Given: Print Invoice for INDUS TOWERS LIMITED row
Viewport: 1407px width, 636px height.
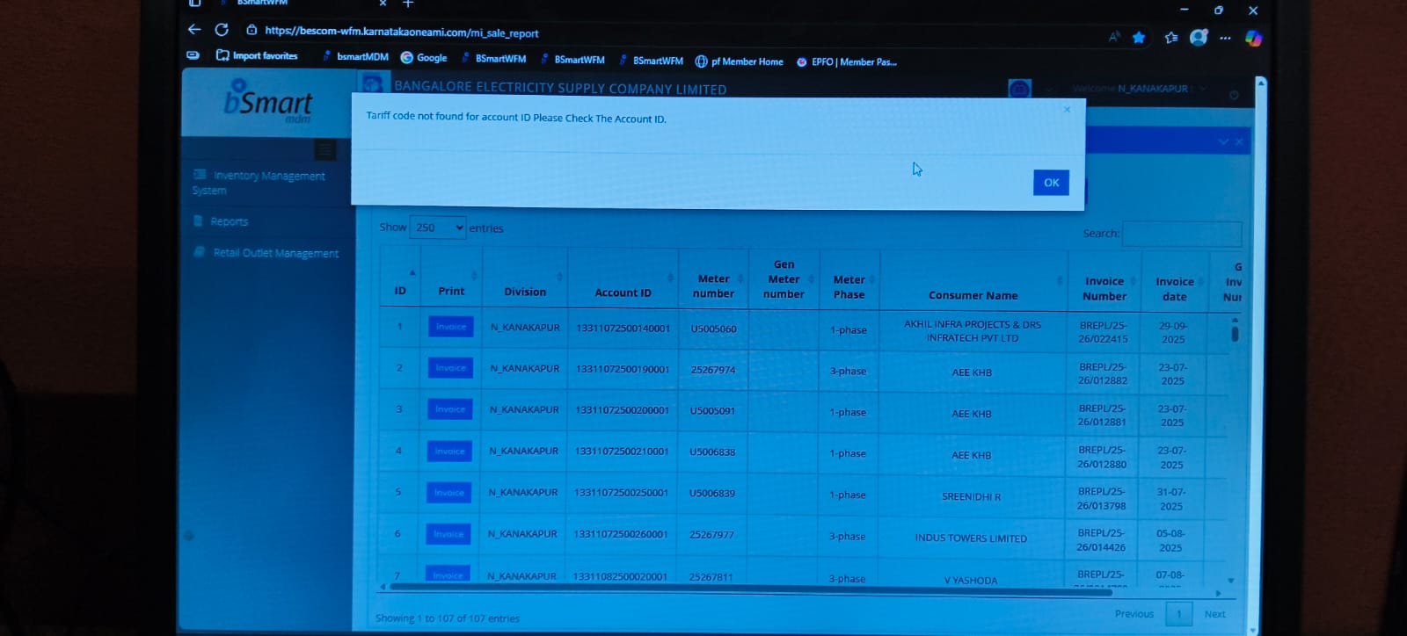Looking at the screenshot, I should (448, 534).
